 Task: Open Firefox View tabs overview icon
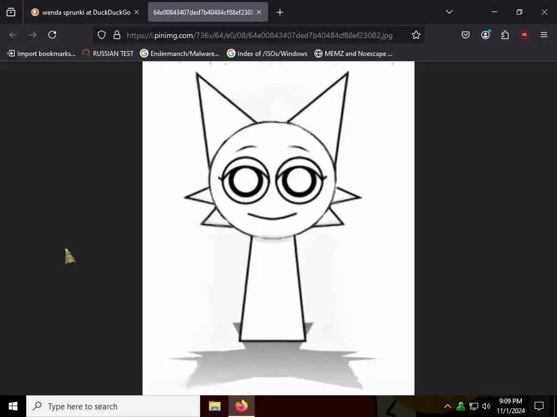click(11, 12)
